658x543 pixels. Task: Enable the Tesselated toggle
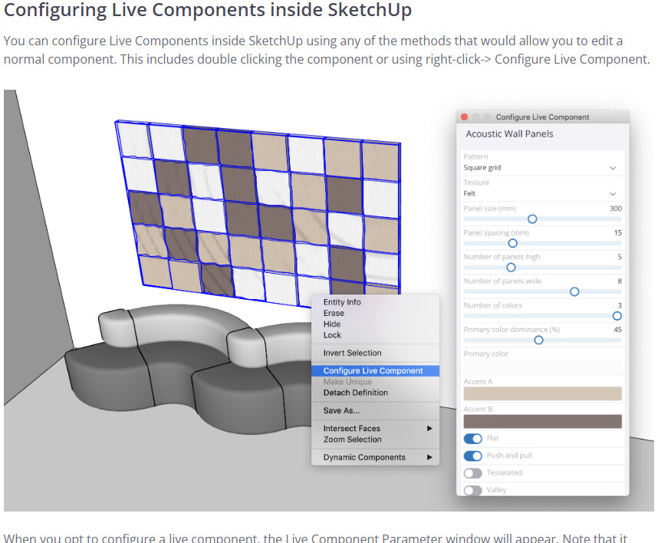473,473
